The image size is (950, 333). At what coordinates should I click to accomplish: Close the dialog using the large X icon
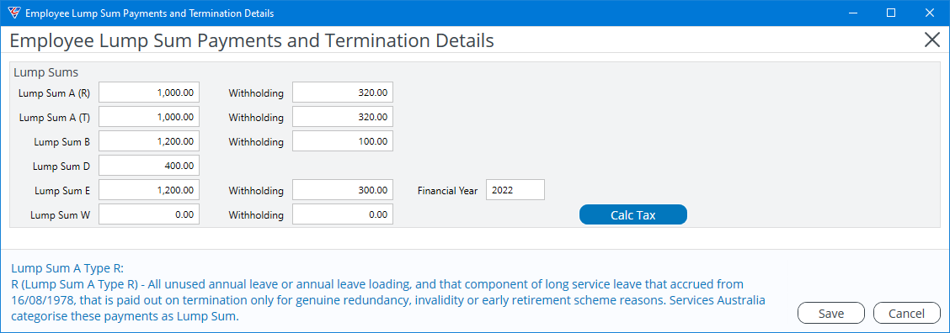point(932,40)
